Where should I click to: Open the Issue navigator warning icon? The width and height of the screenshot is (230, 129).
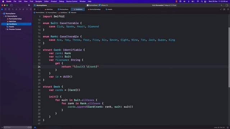tap(16, 9)
